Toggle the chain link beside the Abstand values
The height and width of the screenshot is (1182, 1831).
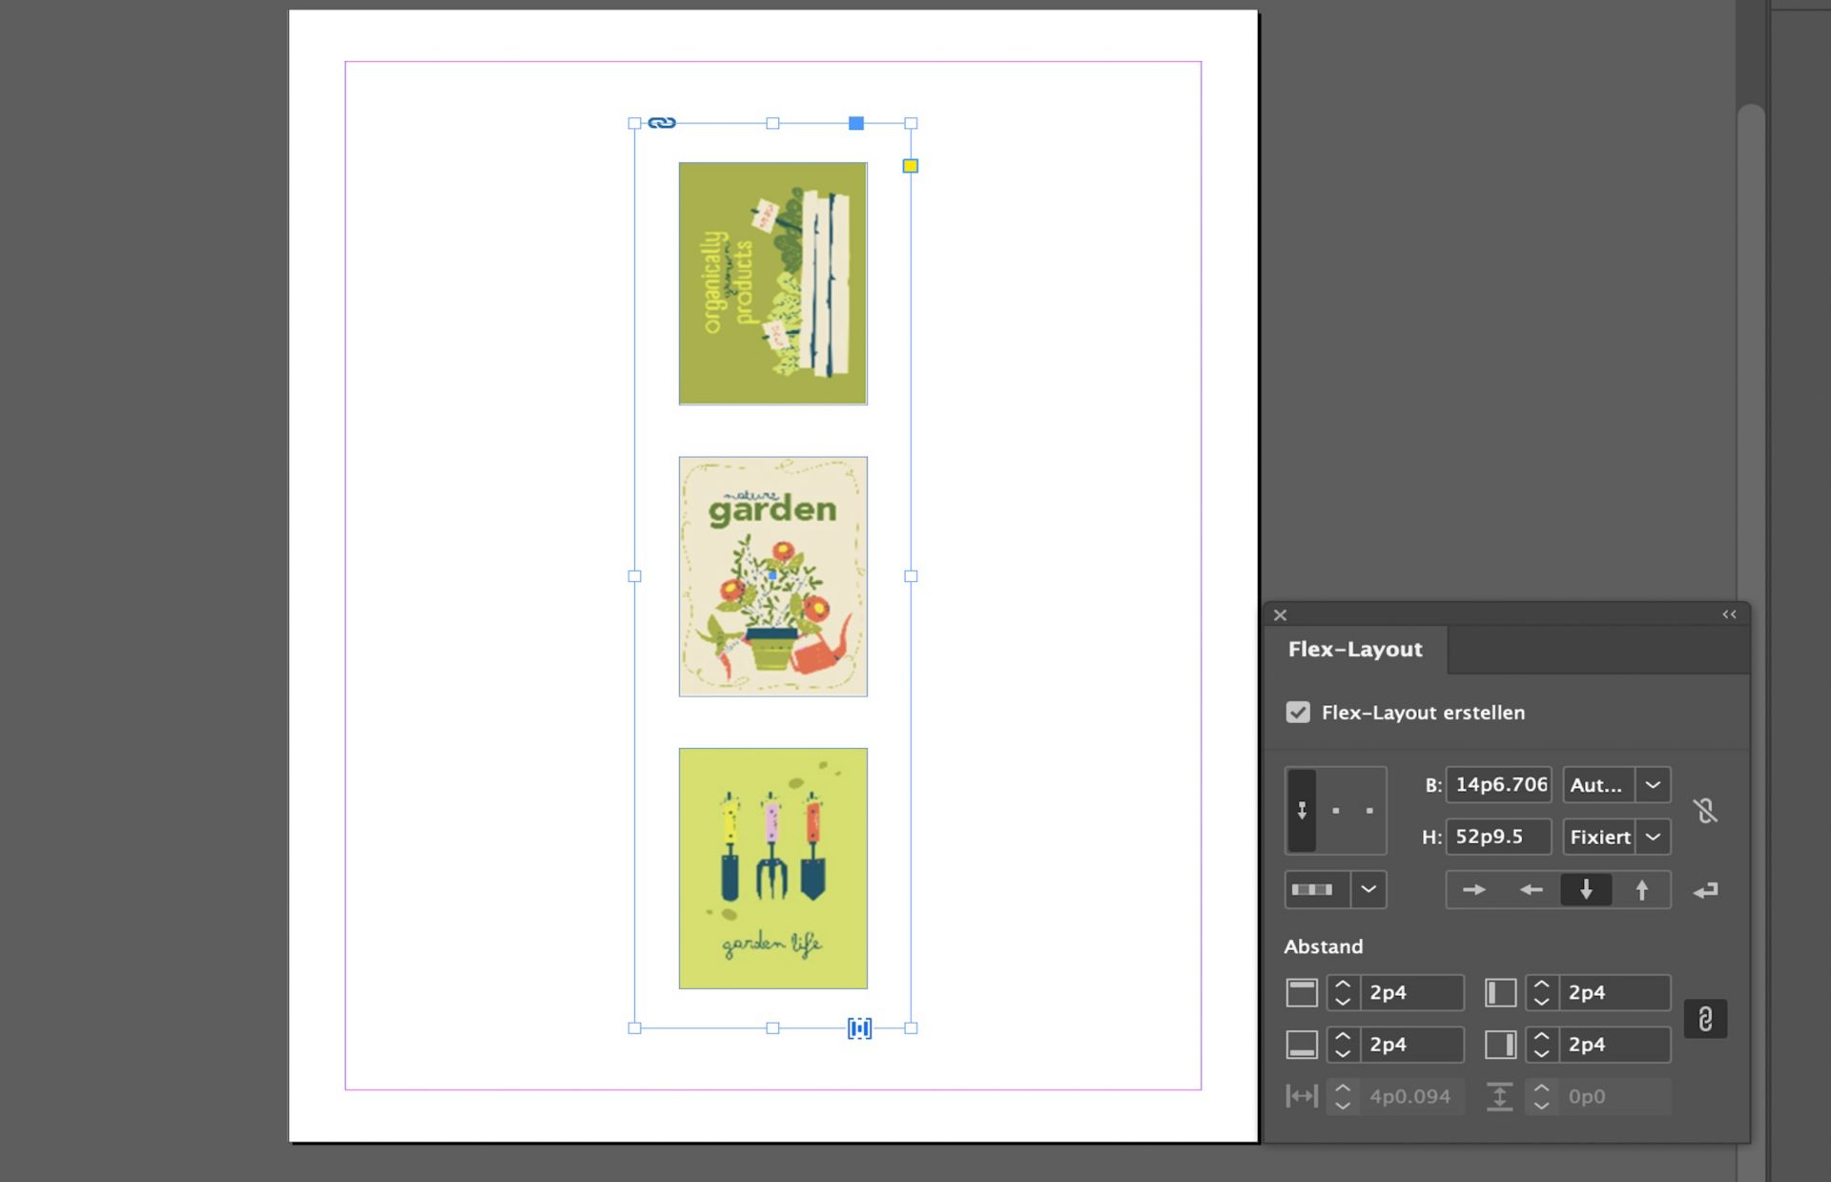[1706, 1019]
